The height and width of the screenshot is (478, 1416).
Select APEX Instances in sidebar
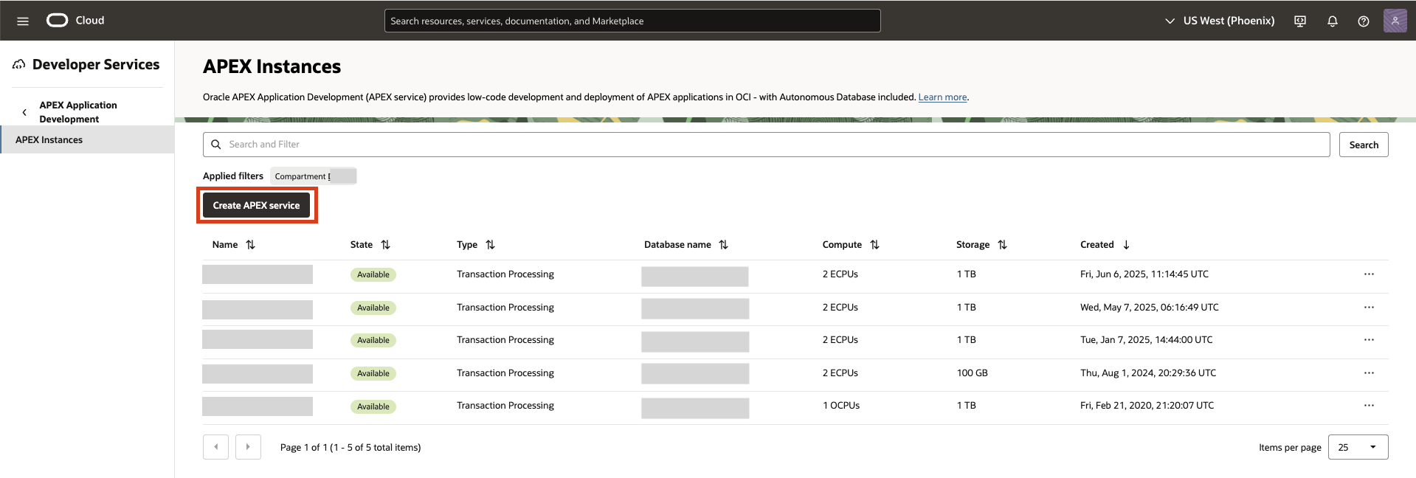(x=49, y=139)
